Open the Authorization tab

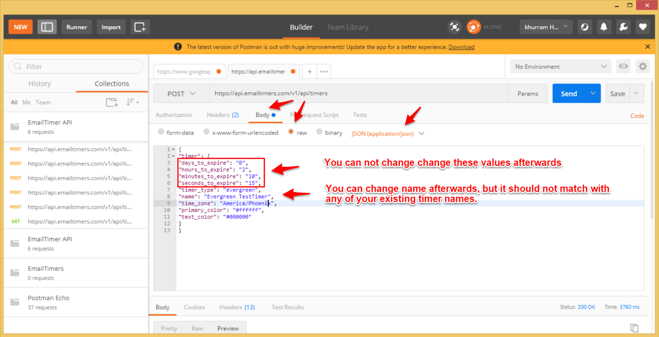click(174, 115)
